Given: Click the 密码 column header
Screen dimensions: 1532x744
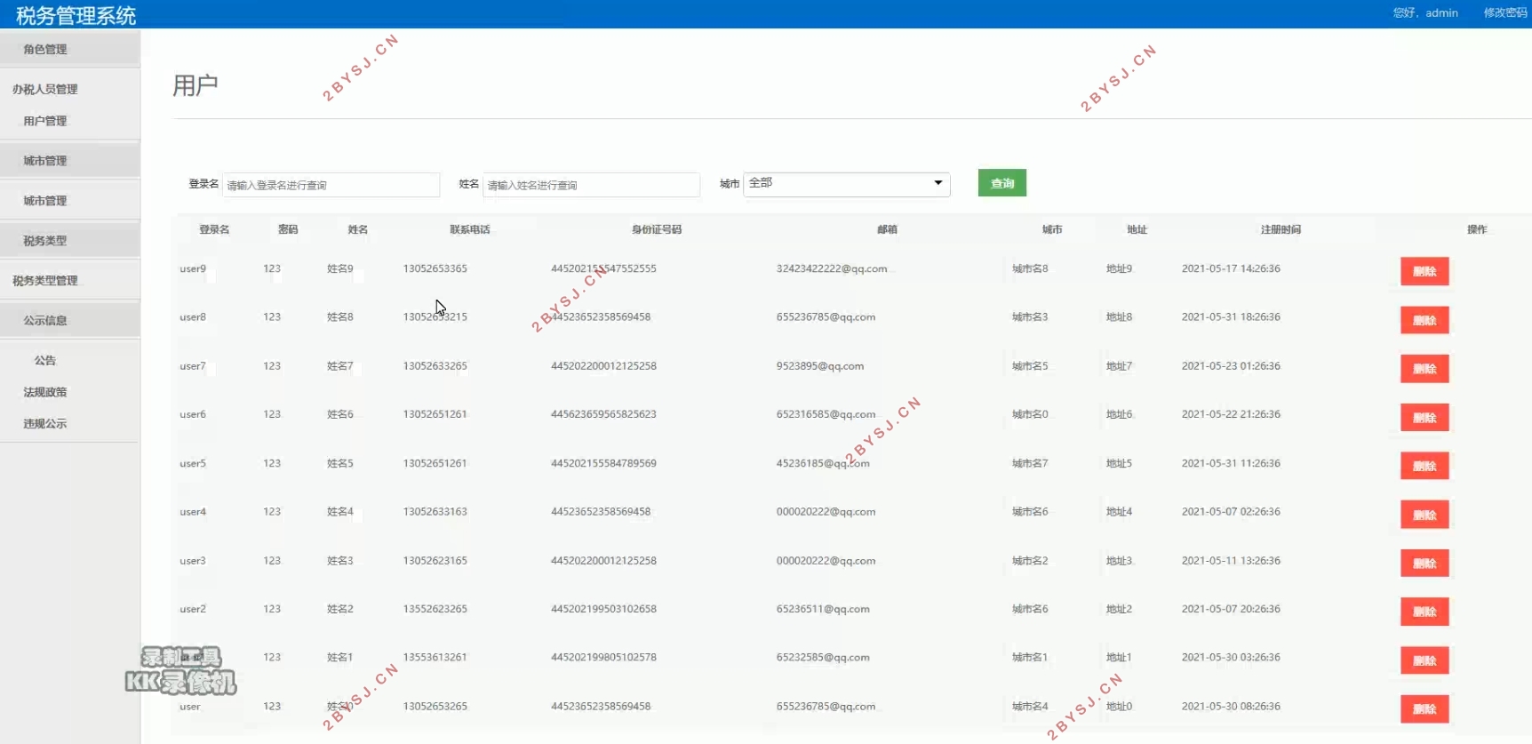Looking at the screenshot, I should click(288, 229).
